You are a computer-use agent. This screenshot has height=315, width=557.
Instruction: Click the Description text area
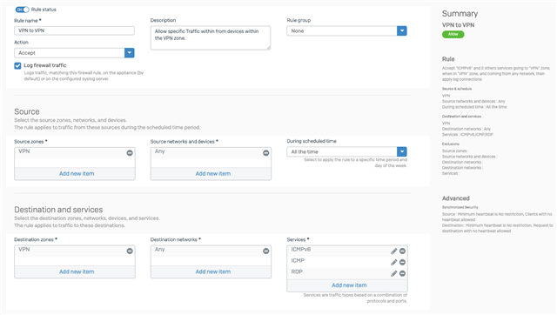click(211, 37)
